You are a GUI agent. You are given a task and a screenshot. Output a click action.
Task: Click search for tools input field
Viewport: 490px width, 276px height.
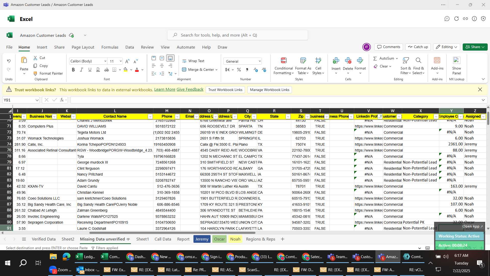(238, 35)
